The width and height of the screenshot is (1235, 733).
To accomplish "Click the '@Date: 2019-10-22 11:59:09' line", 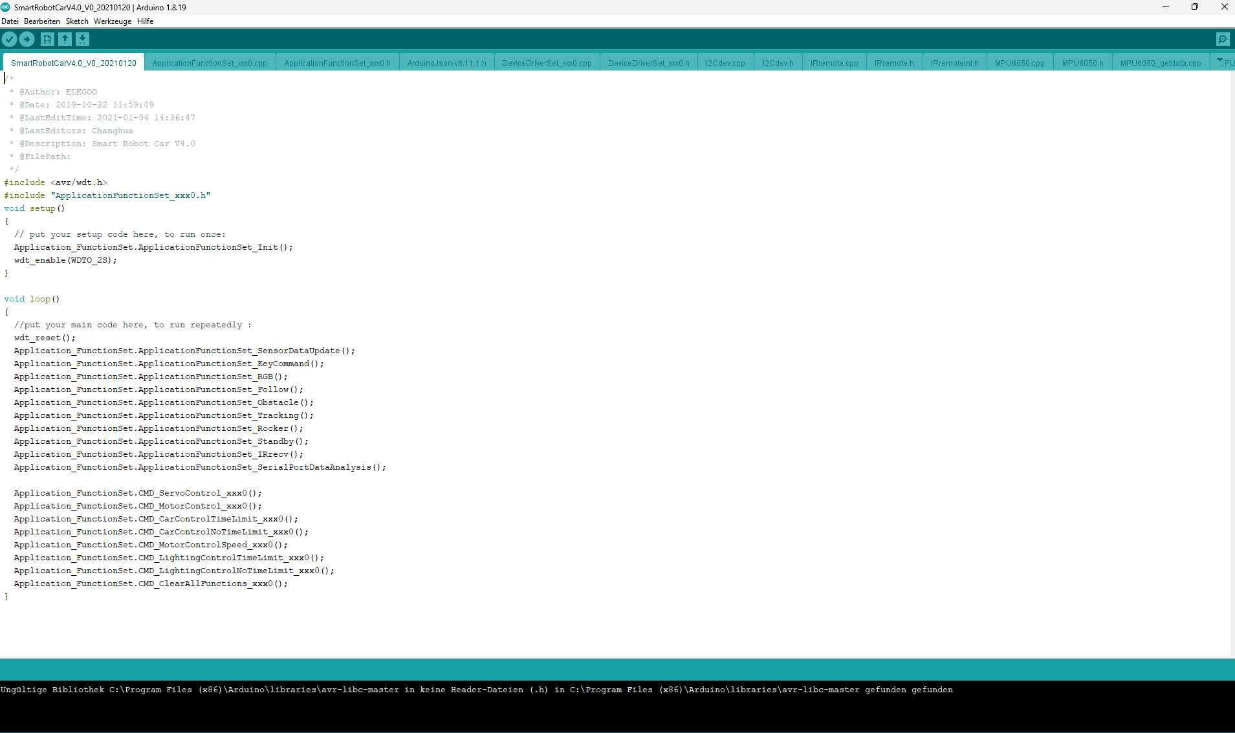I will (82, 105).
